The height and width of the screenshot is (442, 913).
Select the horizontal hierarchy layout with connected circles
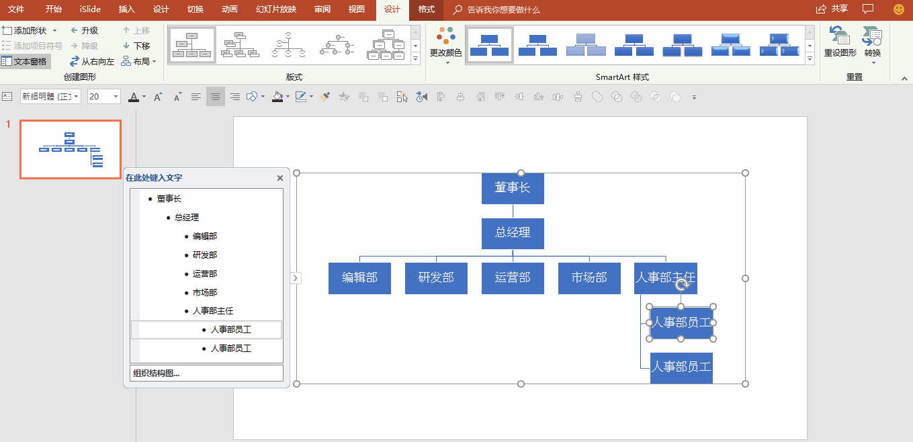(337, 45)
